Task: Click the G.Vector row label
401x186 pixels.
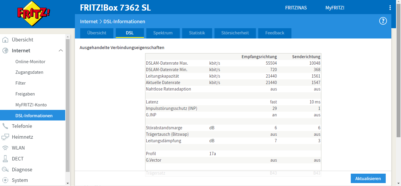Action: pos(153,160)
